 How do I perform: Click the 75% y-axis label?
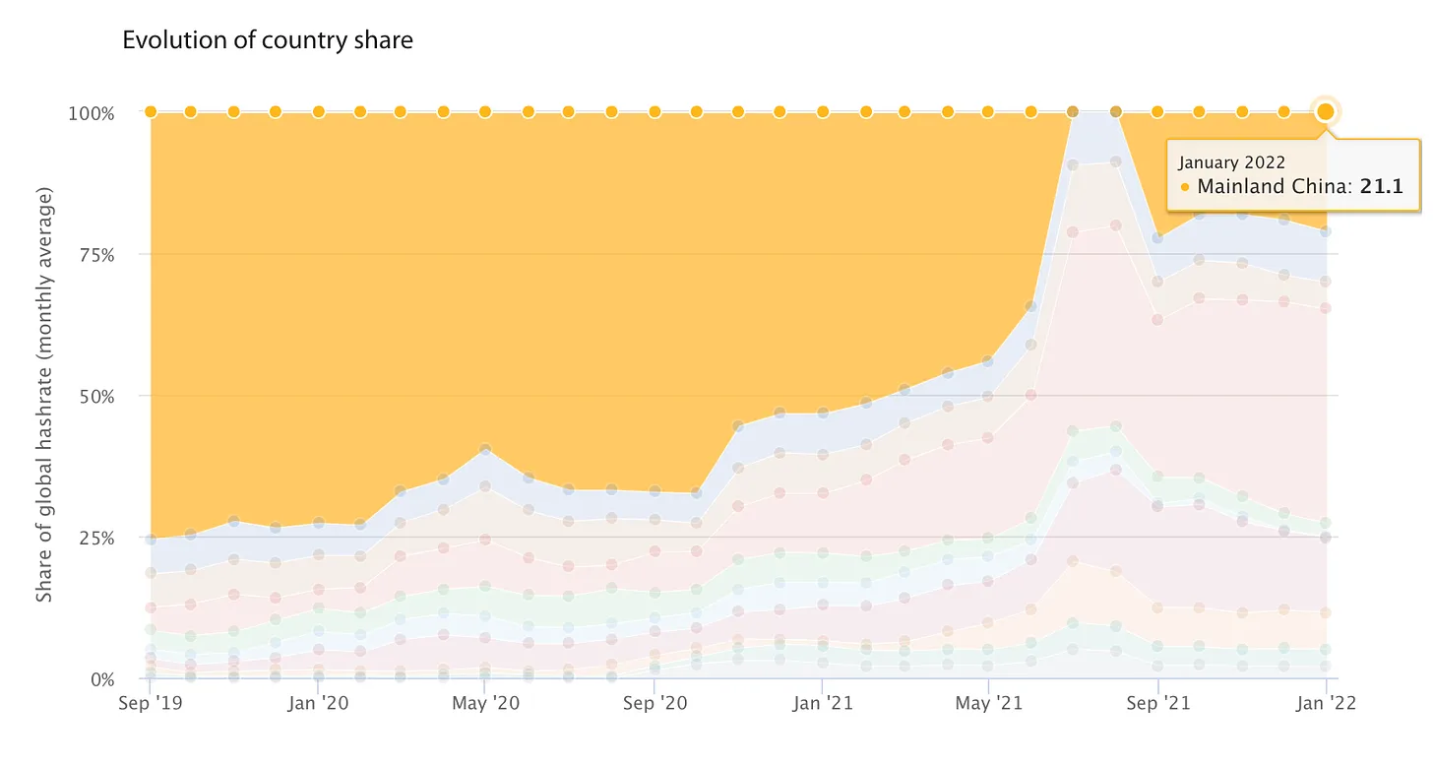click(x=92, y=255)
